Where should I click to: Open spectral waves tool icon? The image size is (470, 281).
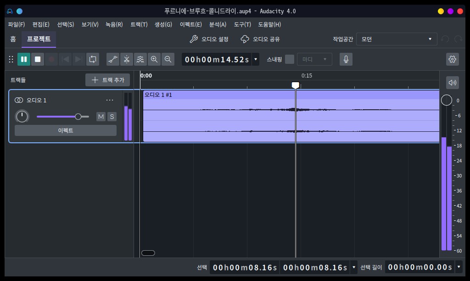140,59
